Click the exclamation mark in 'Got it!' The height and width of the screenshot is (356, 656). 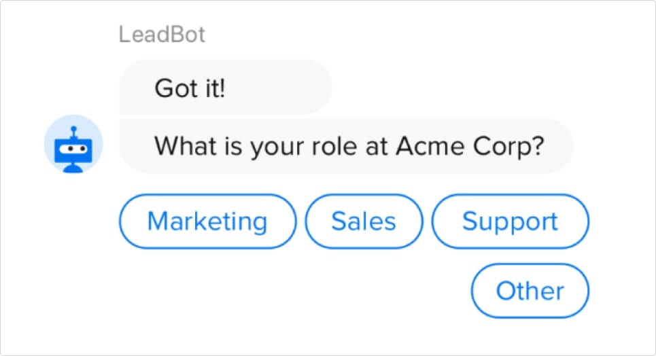(x=222, y=88)
